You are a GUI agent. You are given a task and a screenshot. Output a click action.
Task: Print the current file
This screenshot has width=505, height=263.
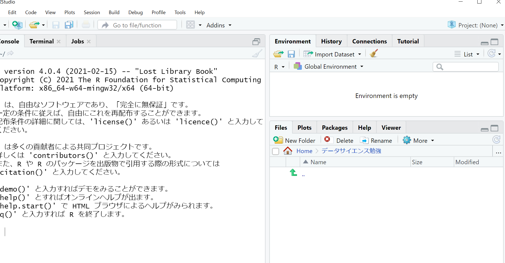click(86, 25)
